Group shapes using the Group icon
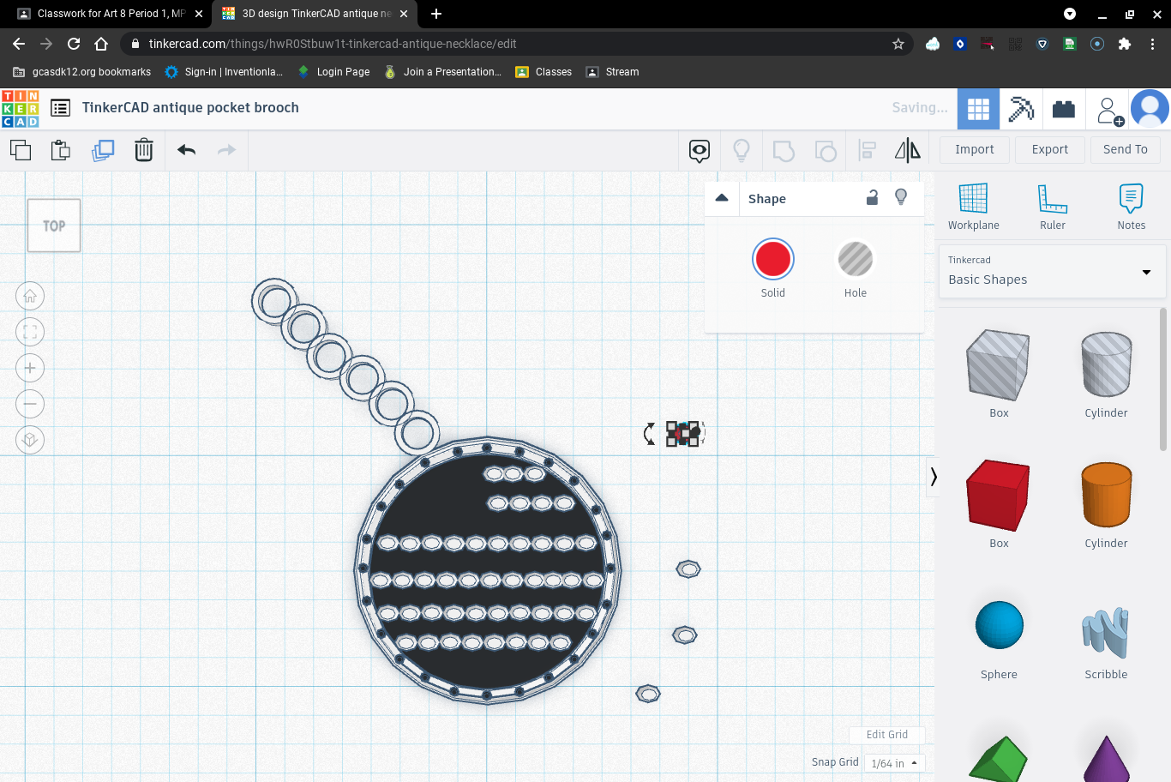The width and height of the screenshot is (1171, 782). point(783,149)
